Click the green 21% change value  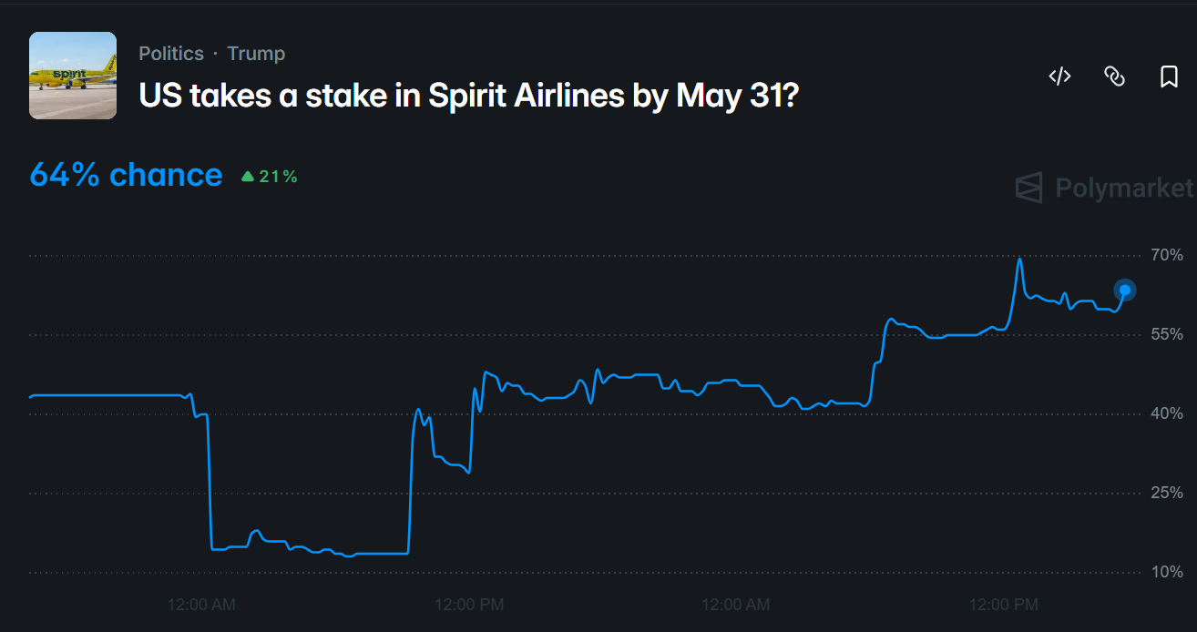pos(278,177)
